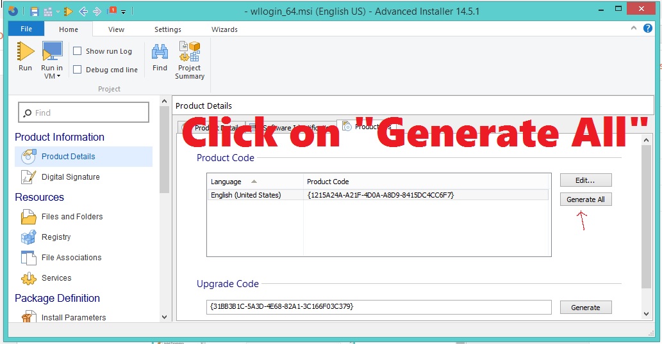Click the Upgrade Code GUID text field
Viewport: 662px width, 344px height.
(379, 307)
